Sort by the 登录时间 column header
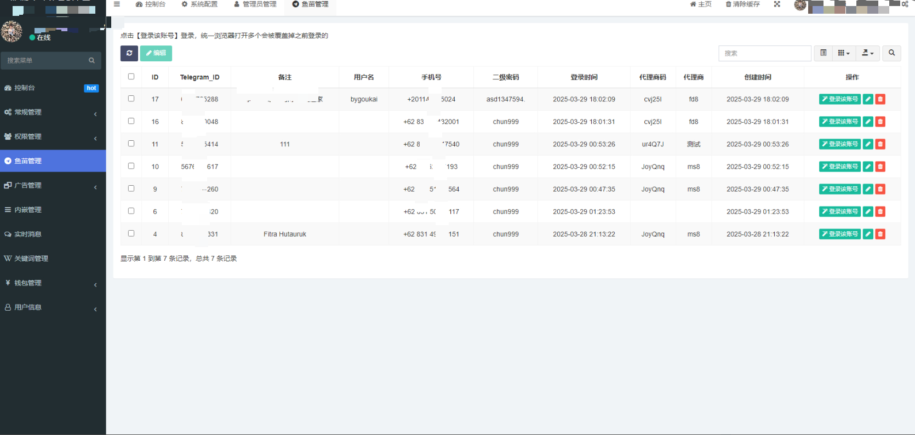 [584, 77]
